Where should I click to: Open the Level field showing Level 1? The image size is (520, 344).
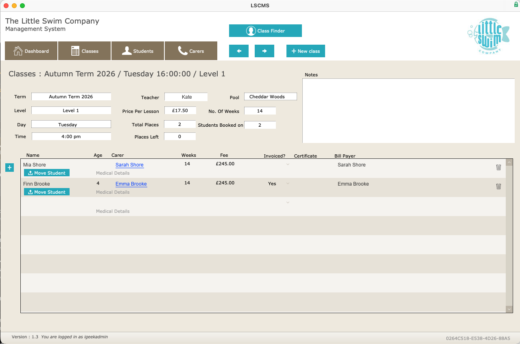coord(71,110)
